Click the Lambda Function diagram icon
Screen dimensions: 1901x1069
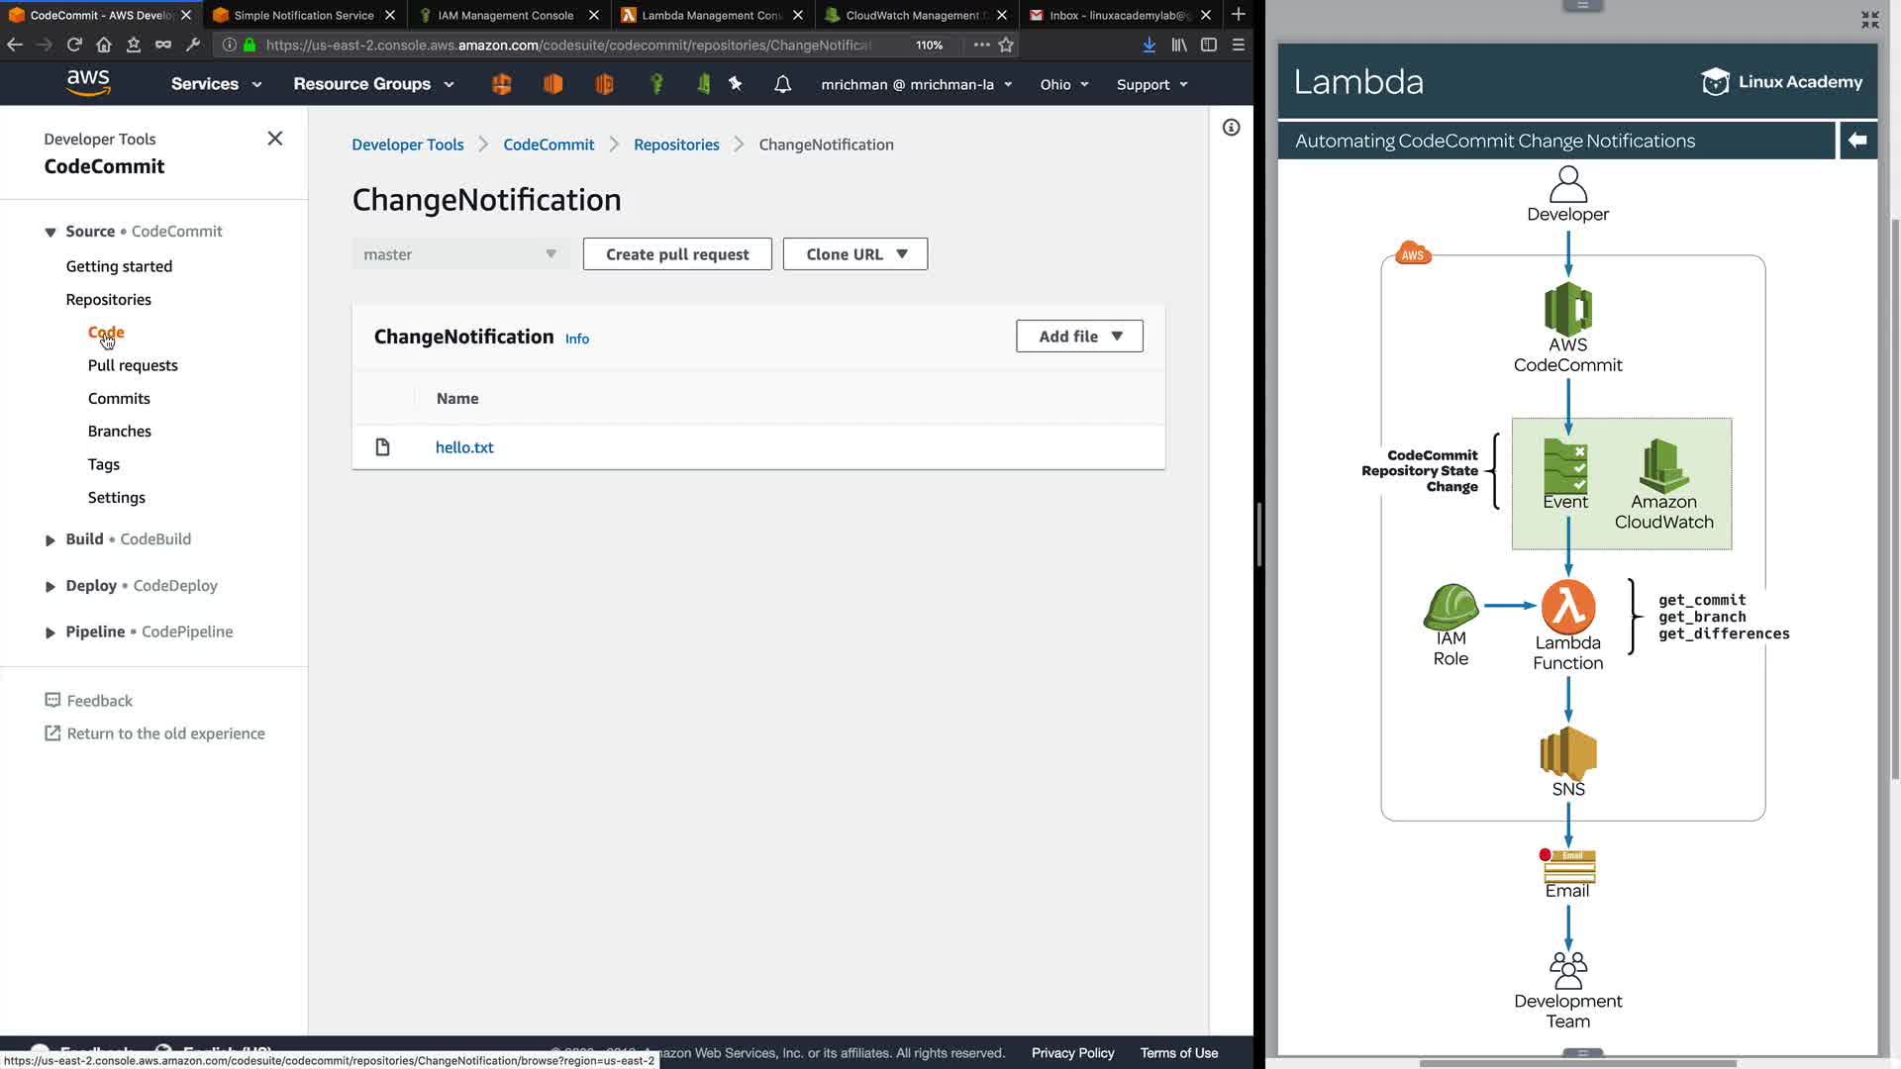[1567, 607]
